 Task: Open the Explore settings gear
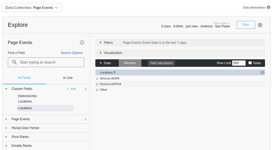point(260,25)
